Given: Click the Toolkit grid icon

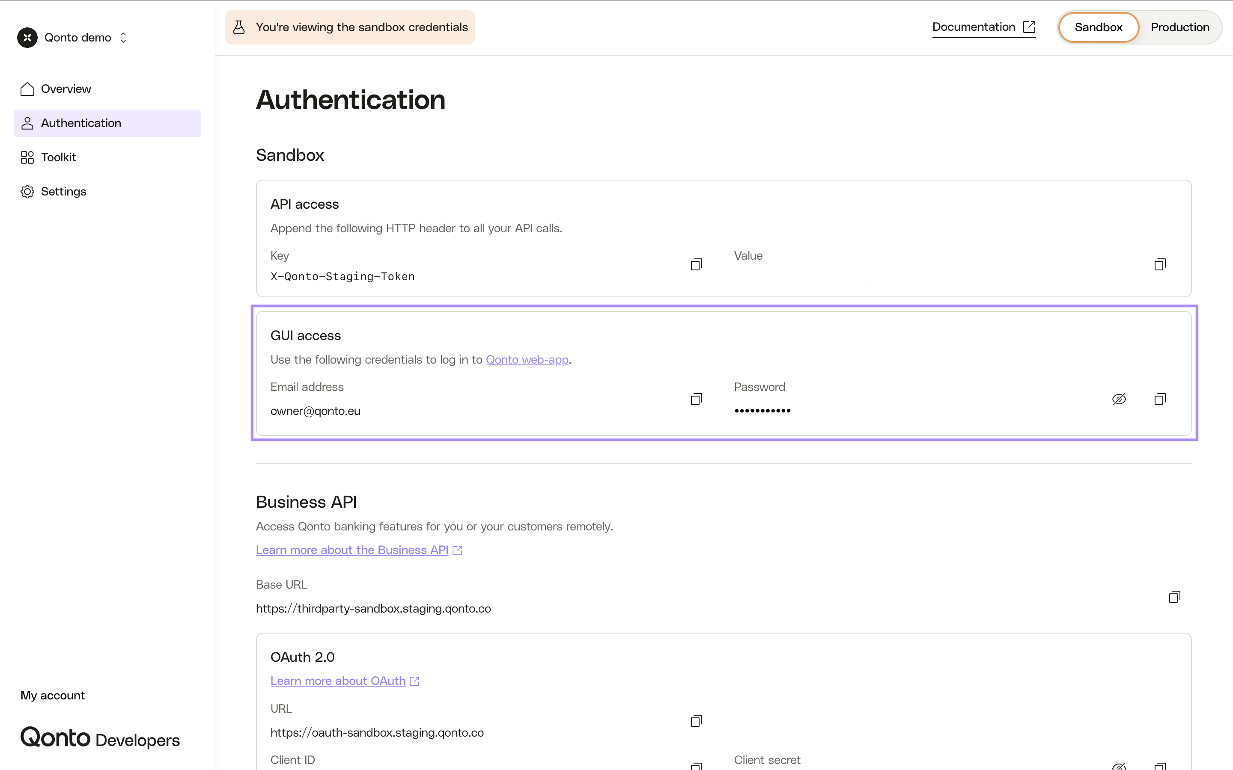Looking at the screenshot, I should point(27,157).
